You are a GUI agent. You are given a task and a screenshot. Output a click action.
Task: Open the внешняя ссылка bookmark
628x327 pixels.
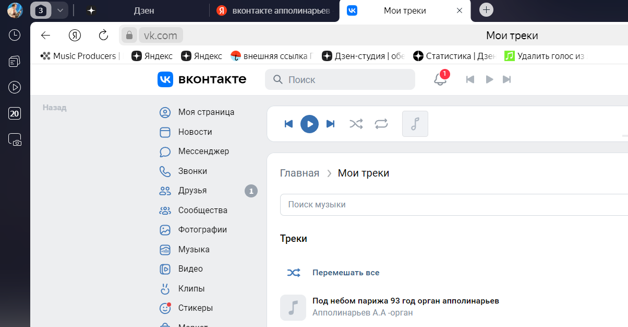point(271,56)
